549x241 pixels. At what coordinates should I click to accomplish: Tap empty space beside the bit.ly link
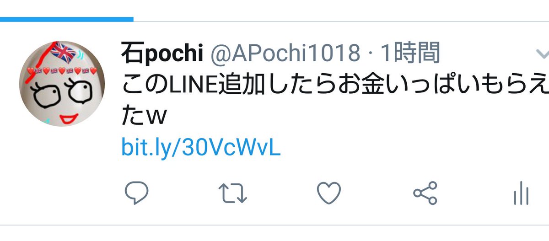412,148
